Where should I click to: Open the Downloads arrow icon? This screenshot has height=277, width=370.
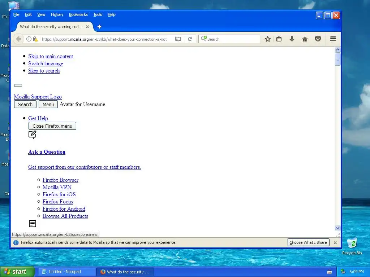pyautogui.click(x=292, y=39)
